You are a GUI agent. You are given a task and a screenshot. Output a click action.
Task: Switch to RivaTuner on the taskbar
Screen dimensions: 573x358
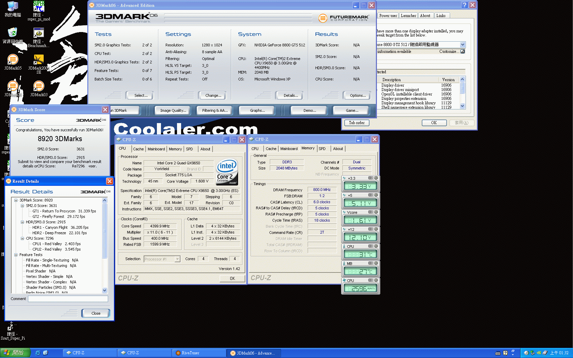click(199, 353)
